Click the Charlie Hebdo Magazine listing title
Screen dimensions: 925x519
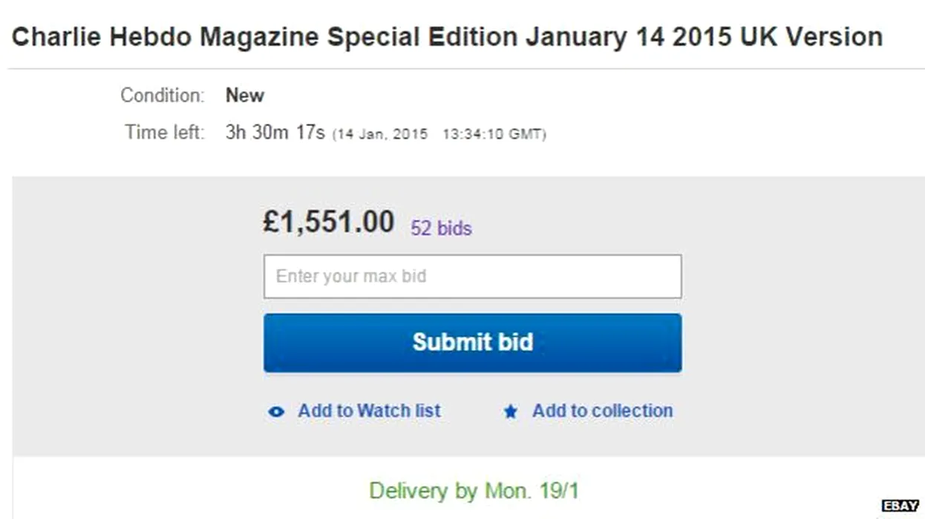pos(447,36)
